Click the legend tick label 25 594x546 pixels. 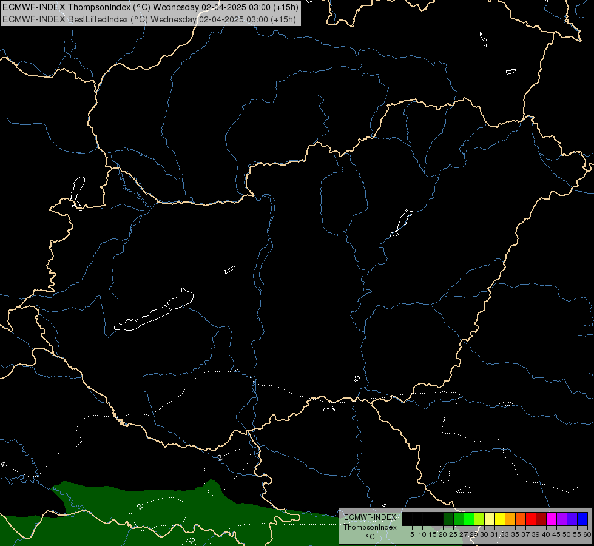click(453, 534)
